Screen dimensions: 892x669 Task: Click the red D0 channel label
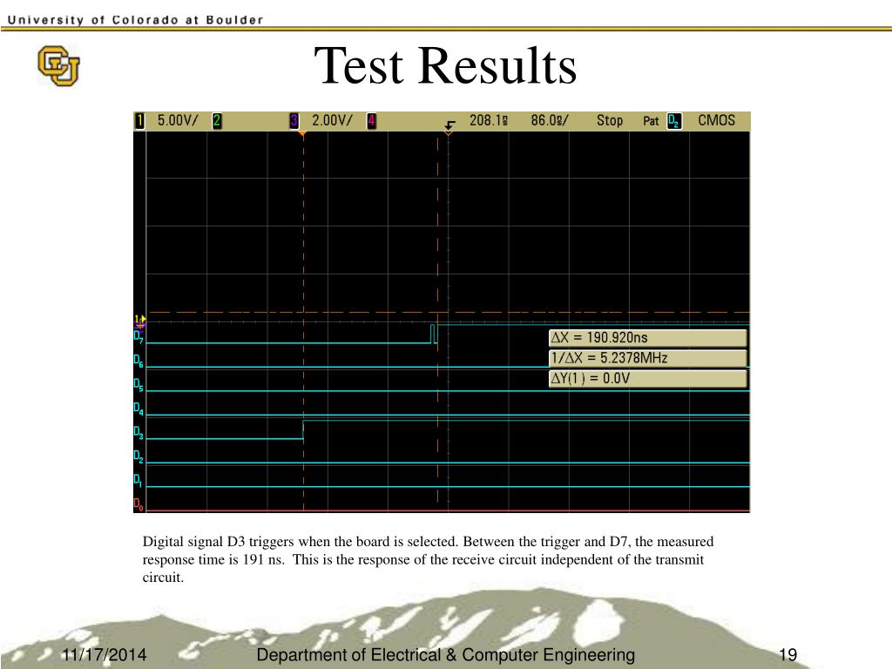(139, 504)
